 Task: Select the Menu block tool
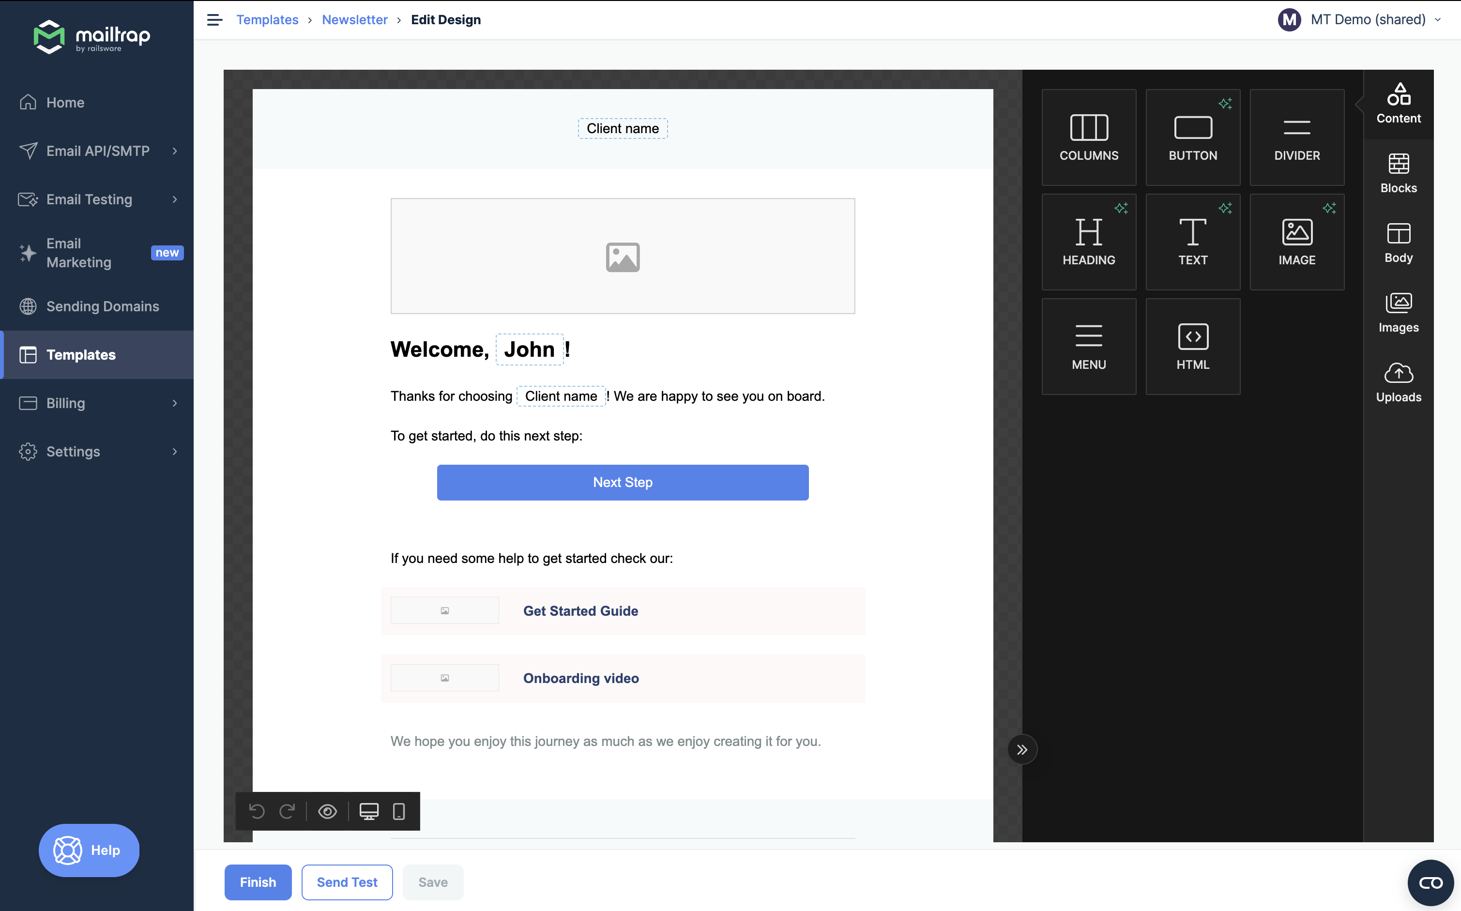coord(1088,347)
